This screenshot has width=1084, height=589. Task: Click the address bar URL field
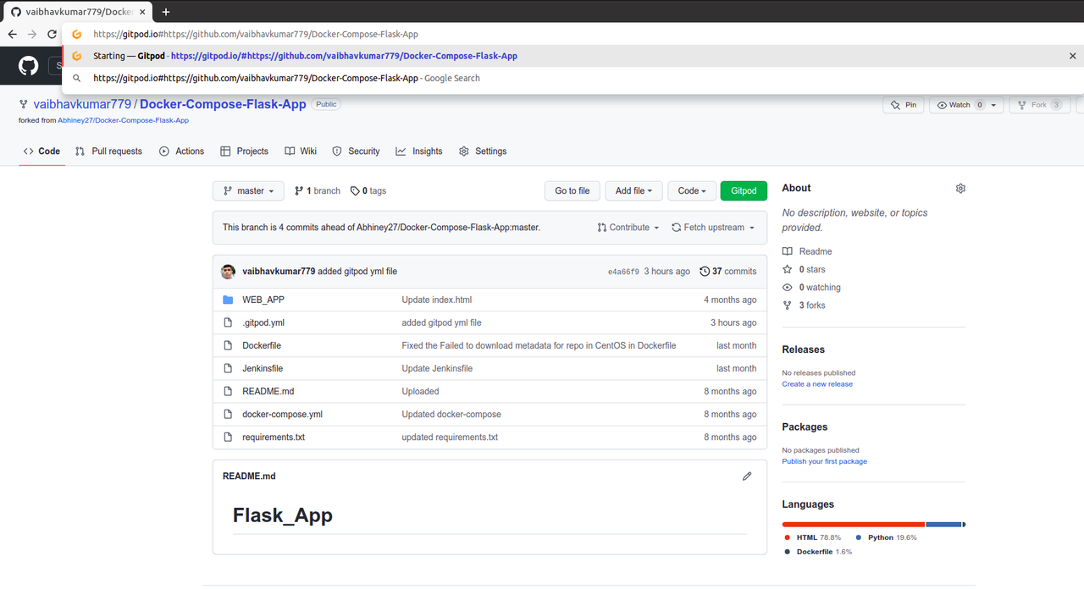pyautogui.click(x=572, y=35)
